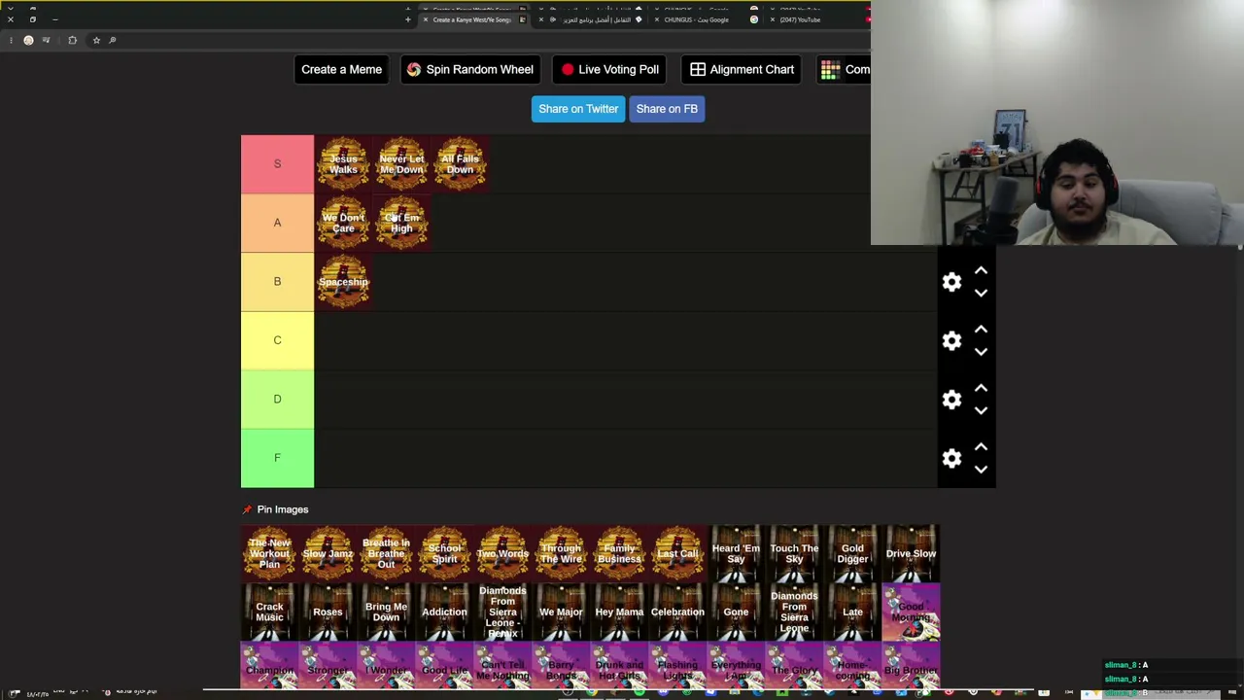The width and height of the screenshot is (1244, 700).
Task: Pick the Gone song tile
Action: coord(736,612)
